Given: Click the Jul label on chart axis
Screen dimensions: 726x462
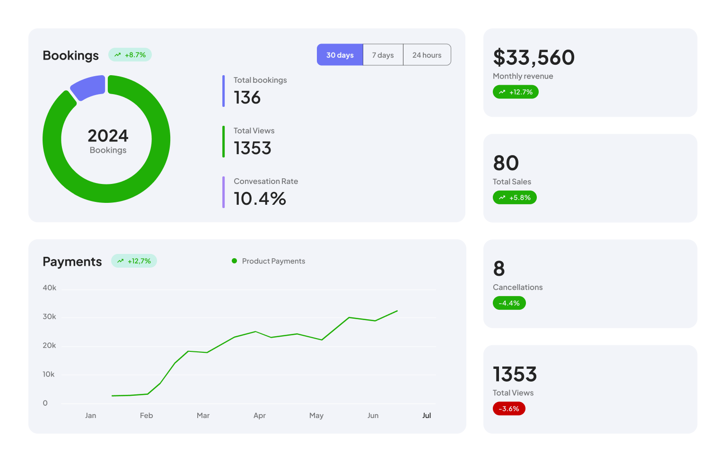Looking at the screenshot, I should point(427,416).
